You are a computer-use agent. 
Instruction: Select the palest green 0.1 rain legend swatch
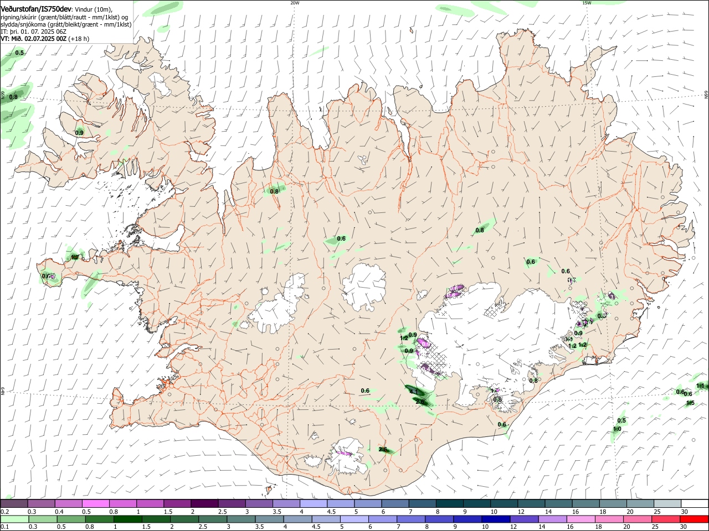click(x=14, y=519)
